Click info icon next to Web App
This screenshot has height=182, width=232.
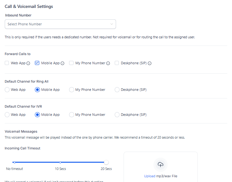(28, 63)
